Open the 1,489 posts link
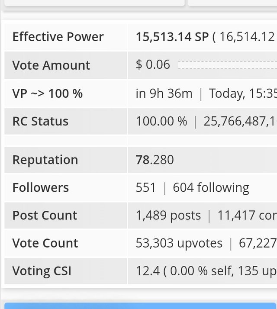 pyautogui.click(x=168, y=215)
